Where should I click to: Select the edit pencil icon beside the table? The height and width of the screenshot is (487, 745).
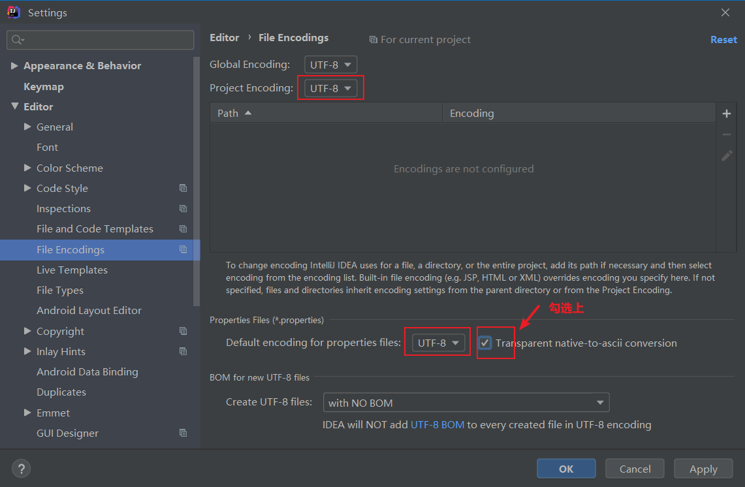(x=726, y=155)
